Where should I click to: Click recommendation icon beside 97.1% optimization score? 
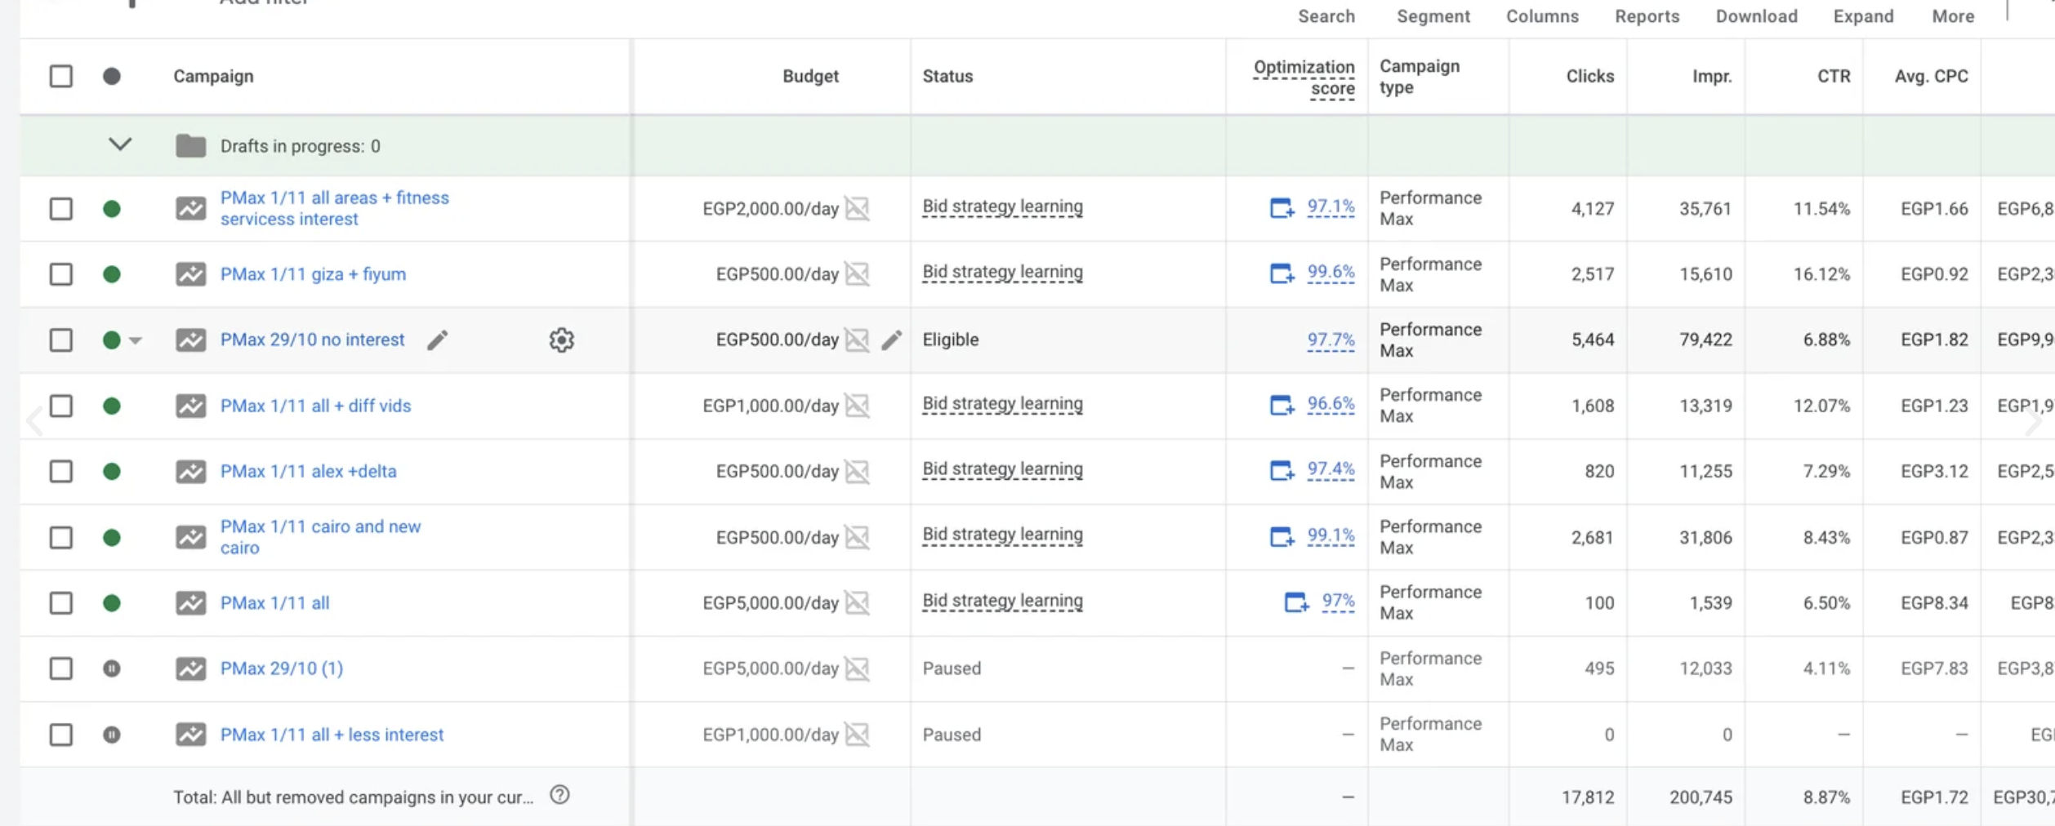[x=1281, y=208]
